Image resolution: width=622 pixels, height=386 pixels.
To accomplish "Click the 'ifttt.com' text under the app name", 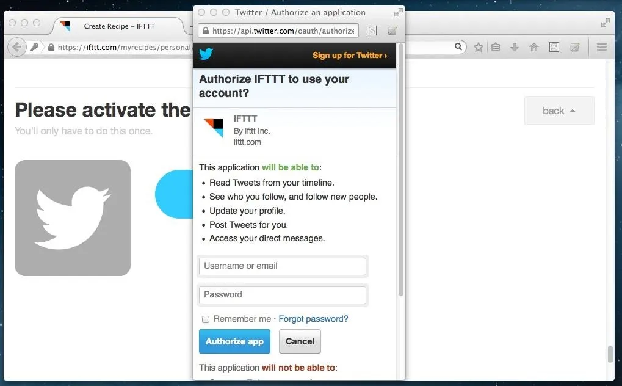I will point(247,142).
